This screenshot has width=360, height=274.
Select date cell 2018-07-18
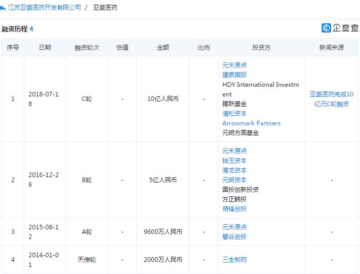44,99
